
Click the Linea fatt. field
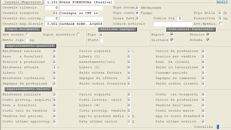(x=137, y=18)
